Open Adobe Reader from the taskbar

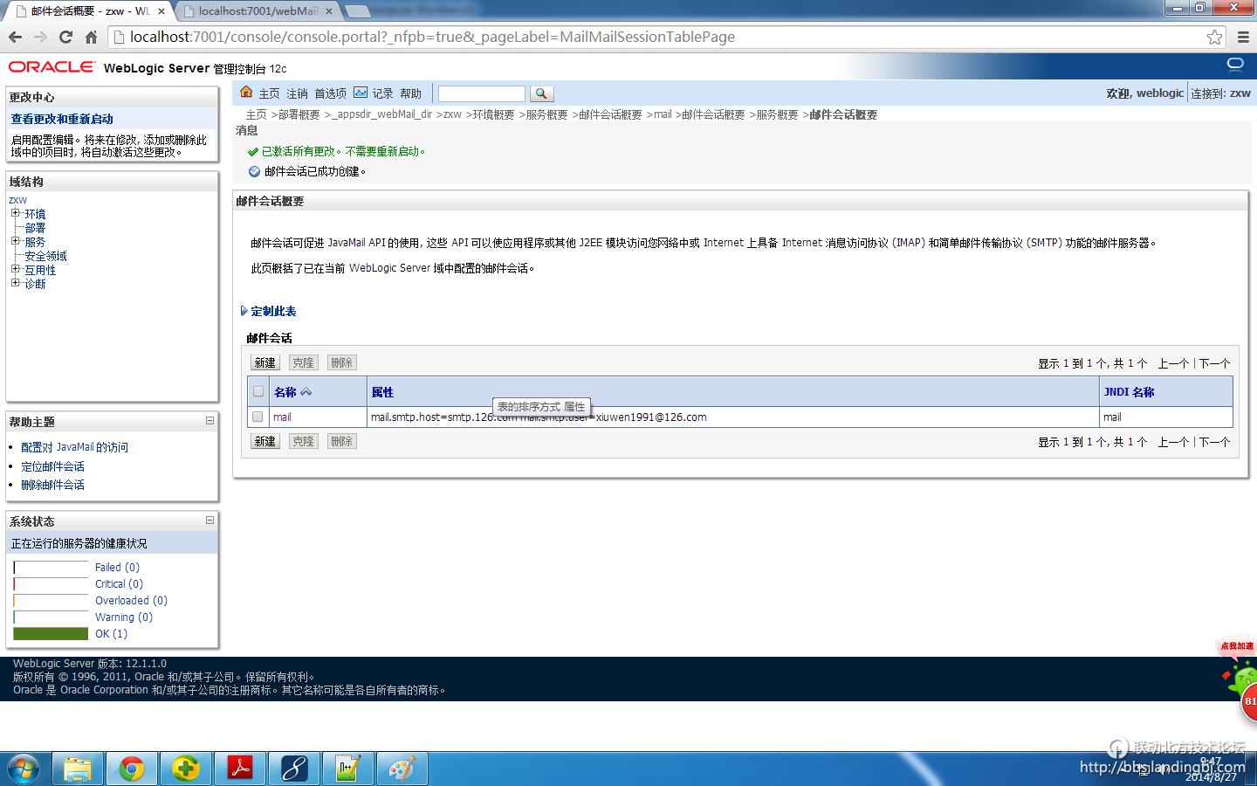point(240,769)
